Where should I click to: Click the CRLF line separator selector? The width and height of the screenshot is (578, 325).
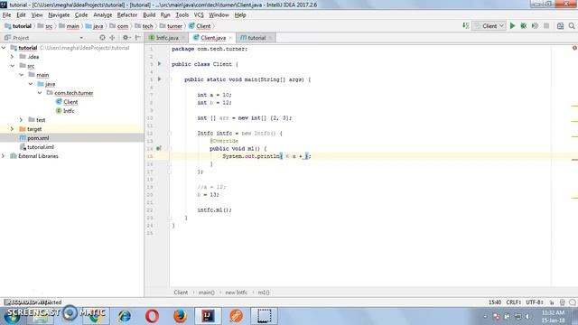coord(513,302)
